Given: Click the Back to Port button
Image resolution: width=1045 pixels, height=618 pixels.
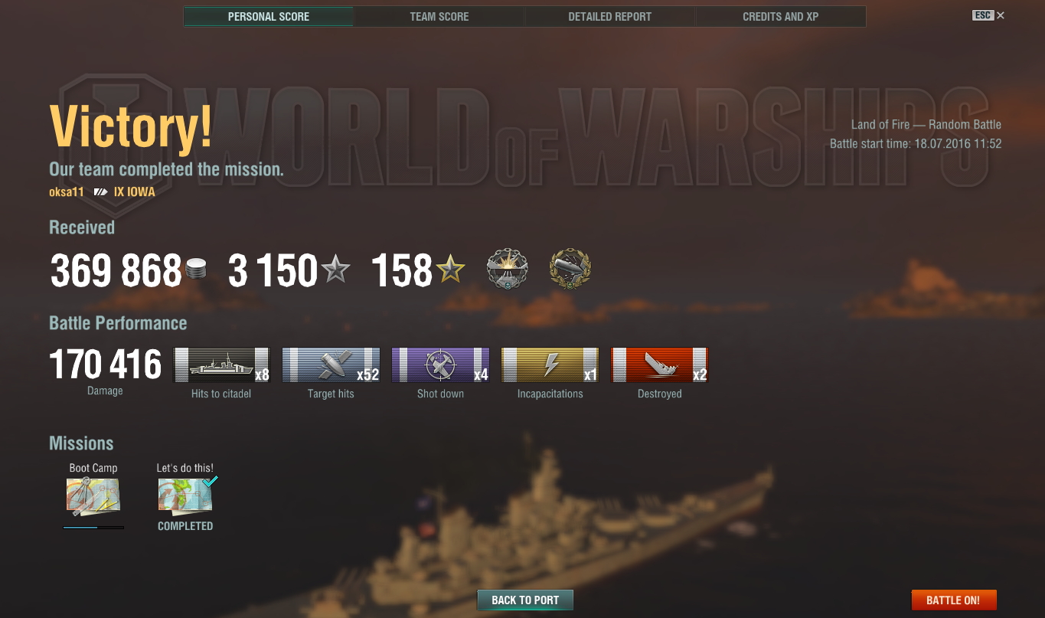Looking at the screenshot, I should coord(525,600).
